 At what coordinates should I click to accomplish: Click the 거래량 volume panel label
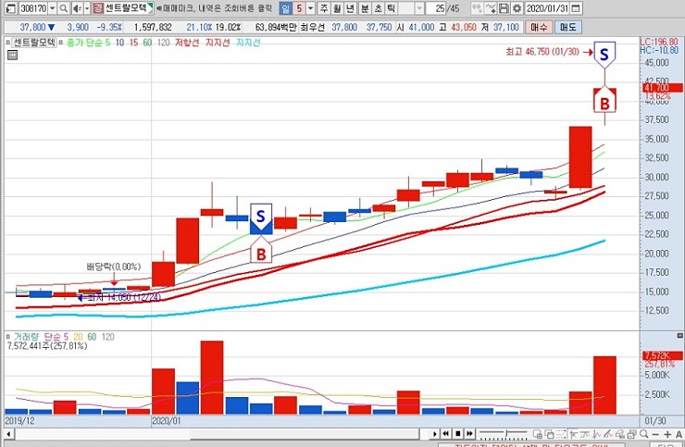[19, 336]
